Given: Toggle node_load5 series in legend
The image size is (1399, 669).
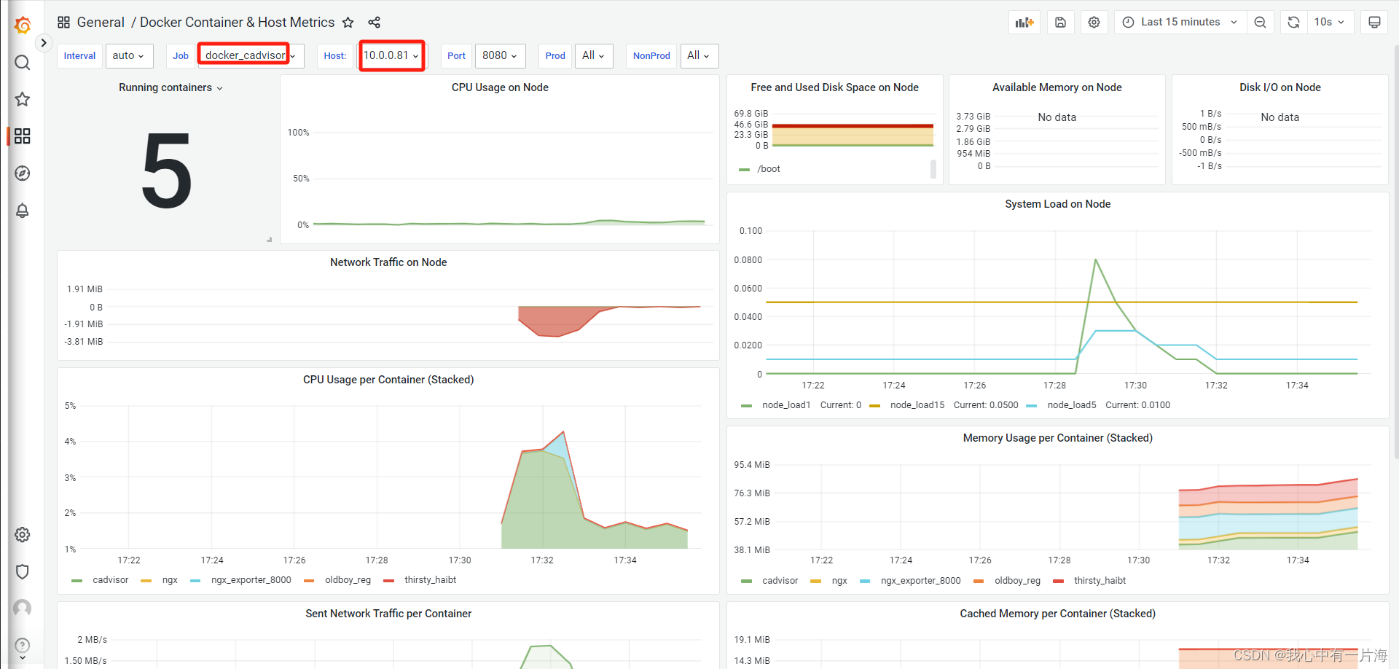Looking at the screenshot, I should 1072,405.
